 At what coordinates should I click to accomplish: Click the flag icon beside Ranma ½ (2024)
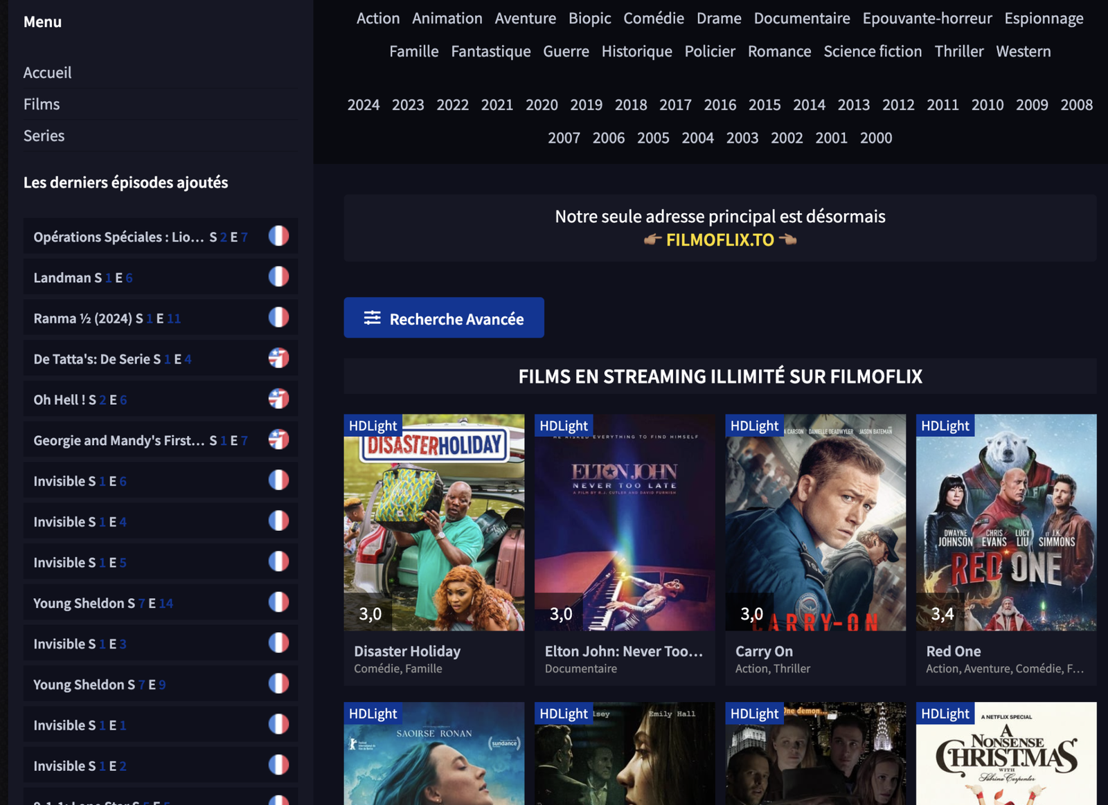point(278,318)
